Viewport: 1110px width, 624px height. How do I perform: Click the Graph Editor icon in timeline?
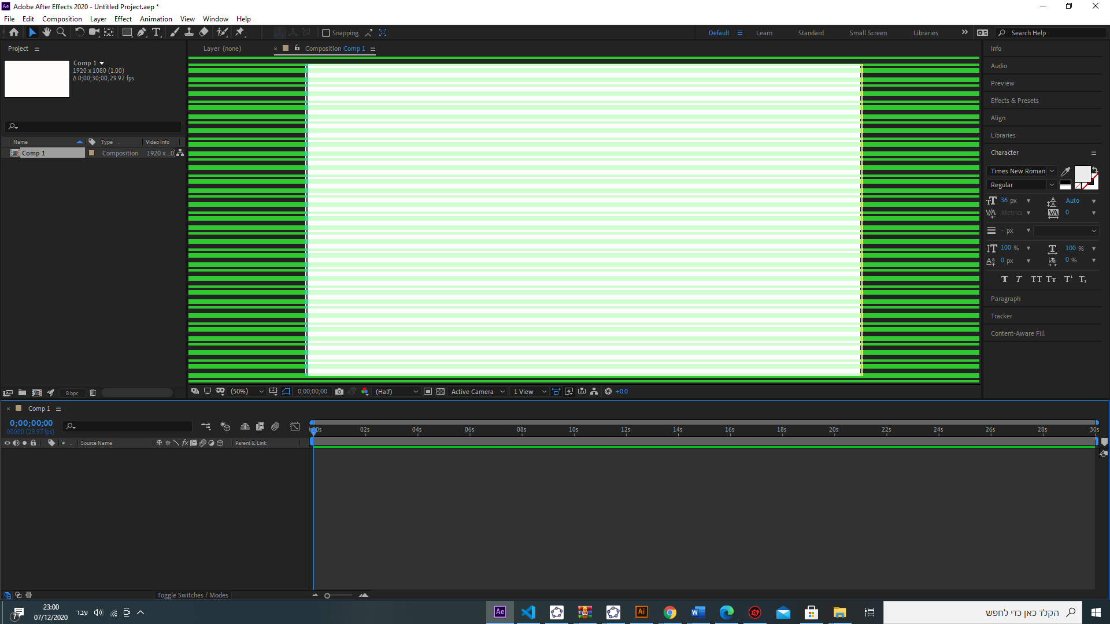click(x=295, y=426)
